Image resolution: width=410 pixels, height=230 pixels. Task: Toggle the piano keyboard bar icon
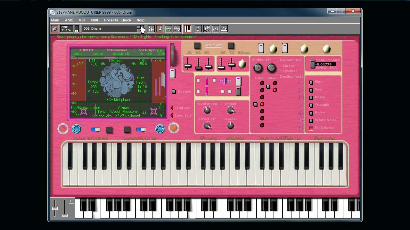[x=187, y=29]
